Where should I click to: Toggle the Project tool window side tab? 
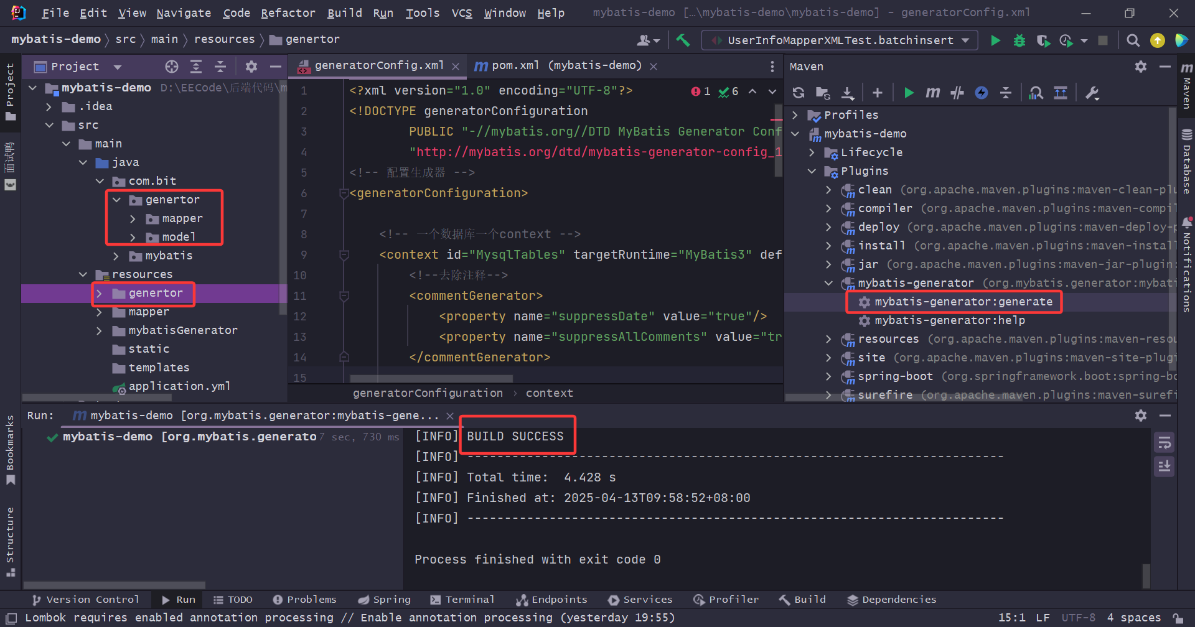tap(10, 92)
